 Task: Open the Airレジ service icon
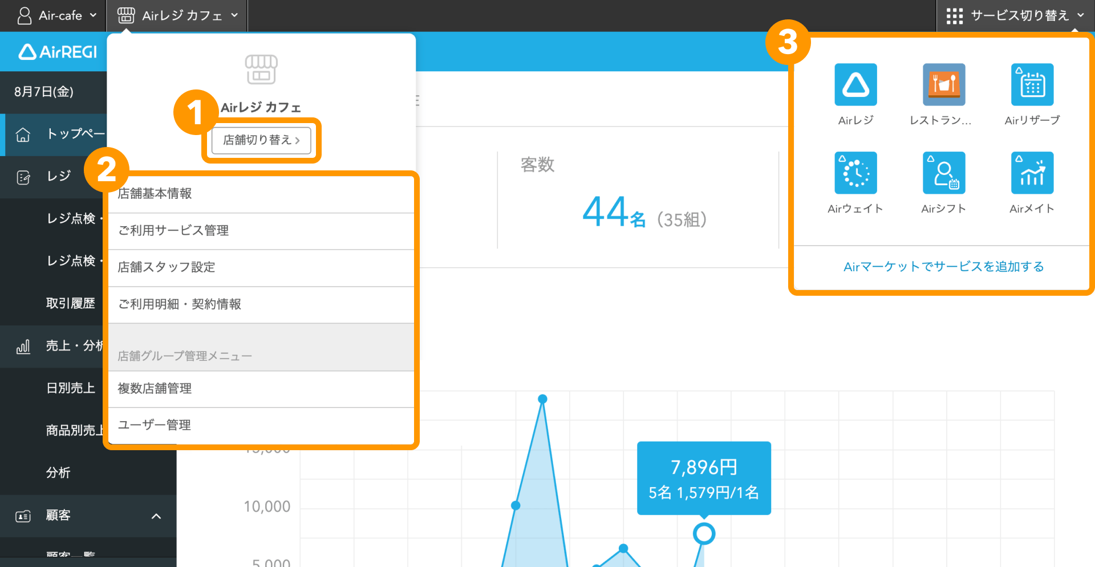click(855, 84)
